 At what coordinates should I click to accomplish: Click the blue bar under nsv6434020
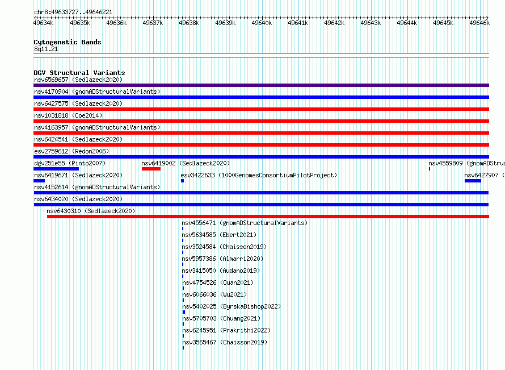(261, 205)
